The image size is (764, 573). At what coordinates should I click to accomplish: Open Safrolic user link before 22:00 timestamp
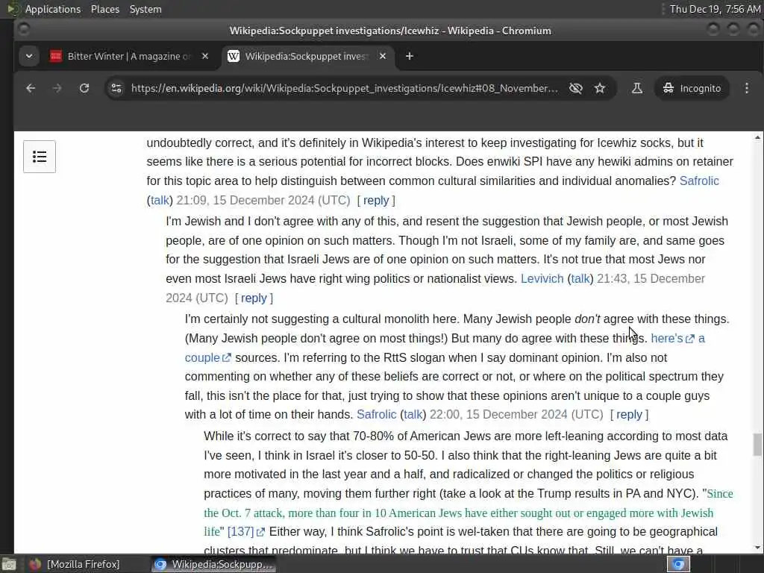[x=376, y=415]
